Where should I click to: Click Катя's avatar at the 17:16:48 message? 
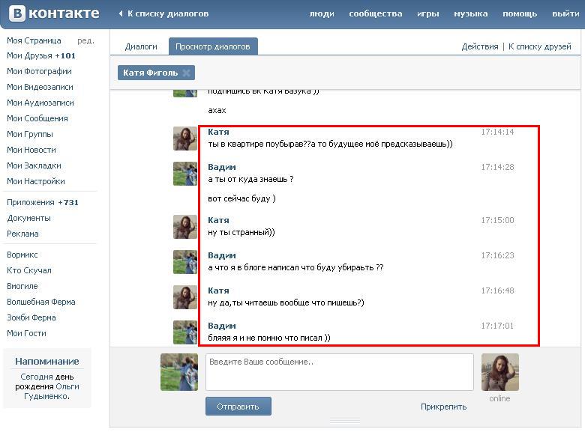click(x=185, y=297)
